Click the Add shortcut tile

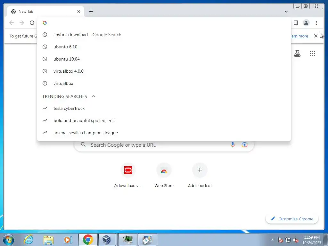pyautogui.click(x=200, y=176)
